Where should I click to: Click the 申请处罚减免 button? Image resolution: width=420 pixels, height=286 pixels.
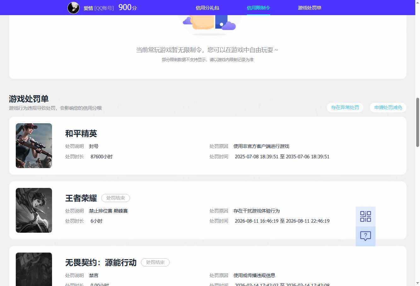coord(388,108)
